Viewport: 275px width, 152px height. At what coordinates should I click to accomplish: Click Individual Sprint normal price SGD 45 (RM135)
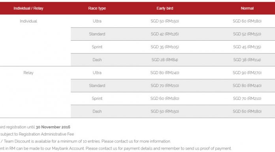[x=247, y=47]
